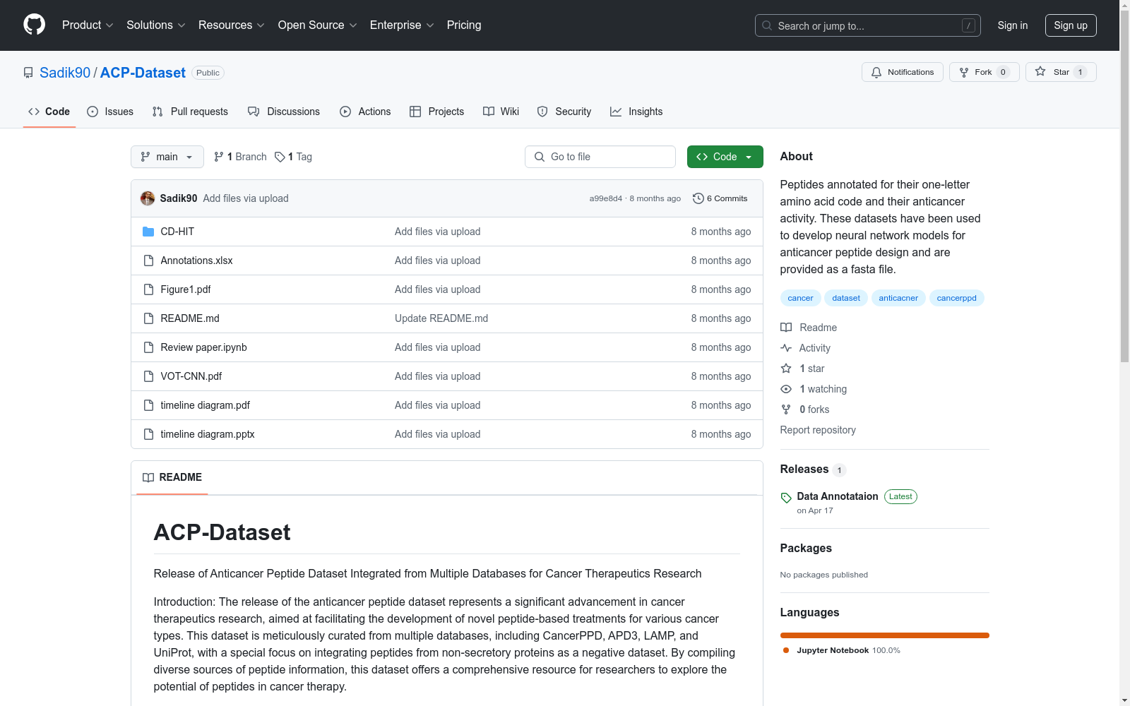
Task: Click the star icon beside 1 star
Action: [786, 369]
